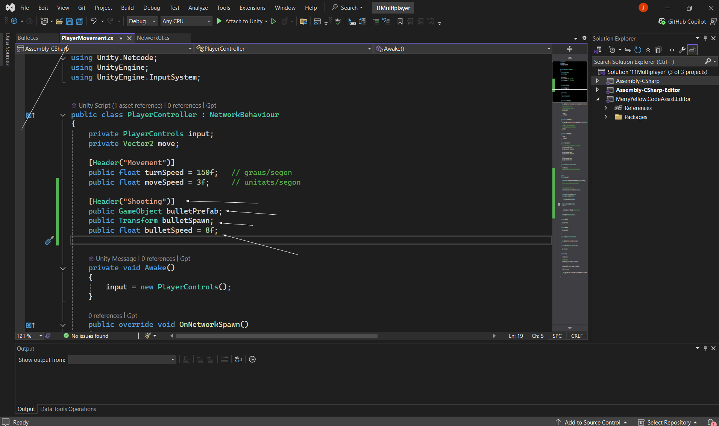Refresh the Solution Explorer with sync icon
The height and width of the screenshot is (426, 719).
pyautogui.click(x=637, y=50)
